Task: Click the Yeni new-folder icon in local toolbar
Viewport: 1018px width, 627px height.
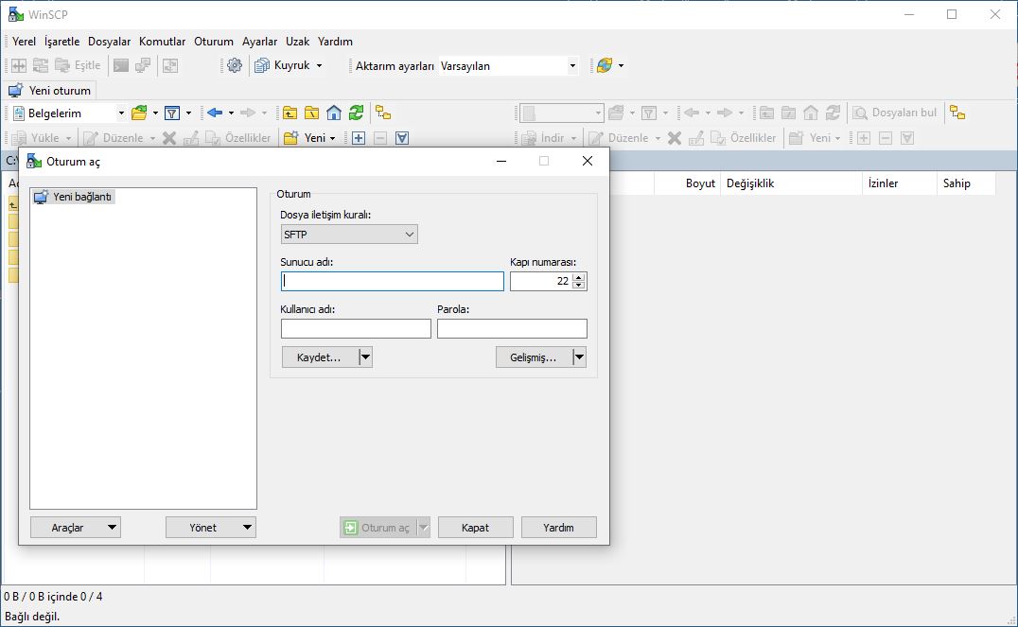Action: coord(290,138)
